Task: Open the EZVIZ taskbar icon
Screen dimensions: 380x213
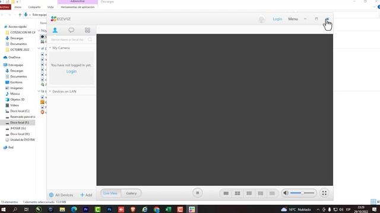Action: [192, 209]
